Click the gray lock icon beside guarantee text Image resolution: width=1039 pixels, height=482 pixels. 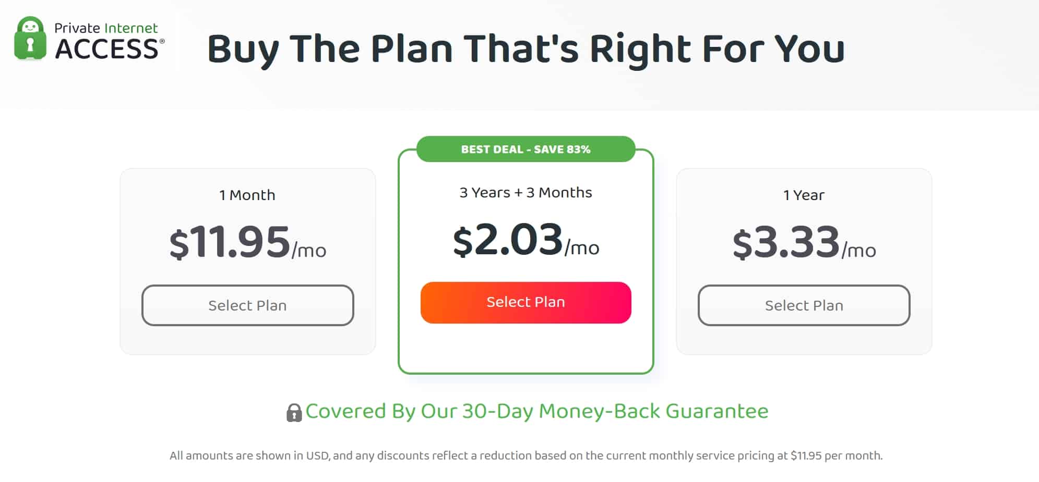pyautogui.click(x=294, y=413)
